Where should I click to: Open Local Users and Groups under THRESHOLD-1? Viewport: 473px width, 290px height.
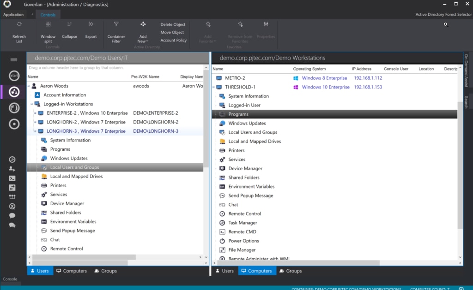253,132
